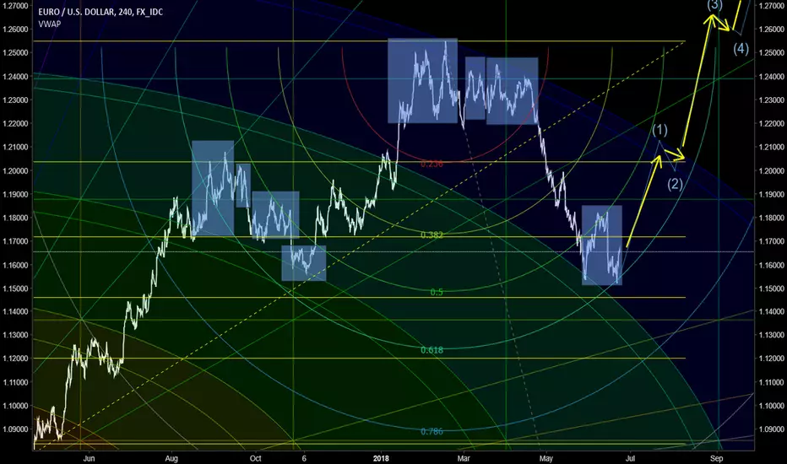Click 1.09000 on the left price scale
This screenshot has height=464, width=787.
click(15, 429)
